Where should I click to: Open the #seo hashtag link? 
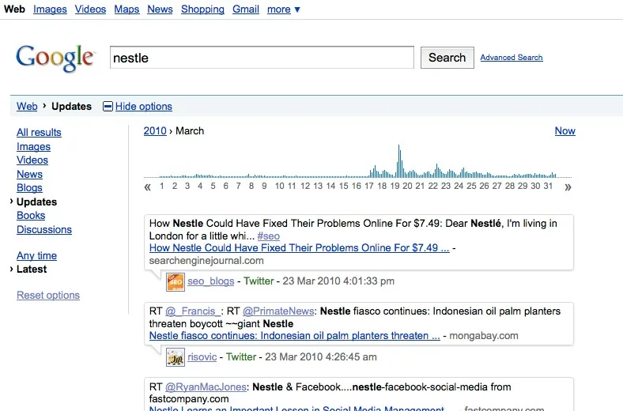coord(269,236)
